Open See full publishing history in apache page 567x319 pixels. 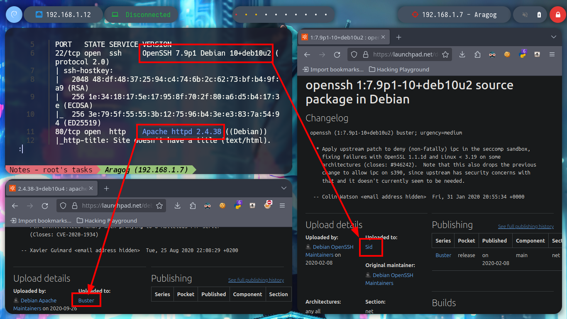point(256,280)
